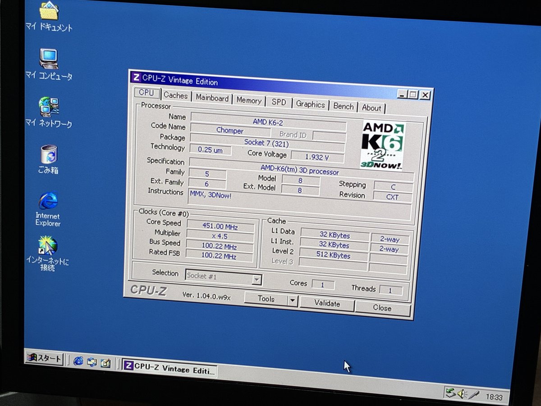
Task: Open the My Network desktop icon
Action: pyautogui.click(x=48, y=112)
